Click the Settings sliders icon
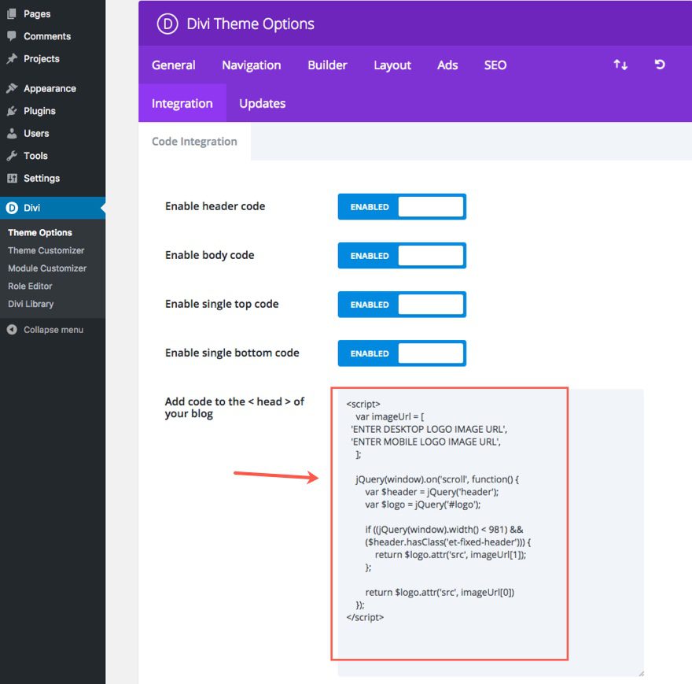This screenshot has width=692, height=684. point(12,178)
